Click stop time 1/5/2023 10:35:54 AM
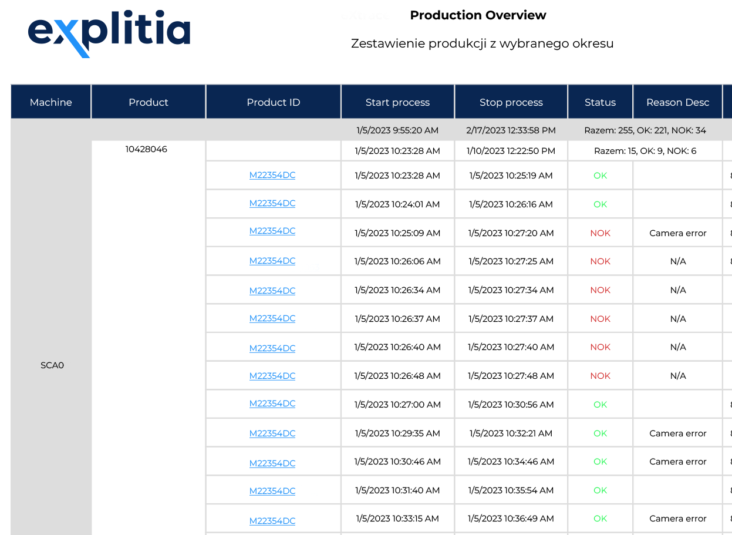732x535 pixels. click(511, 490)
